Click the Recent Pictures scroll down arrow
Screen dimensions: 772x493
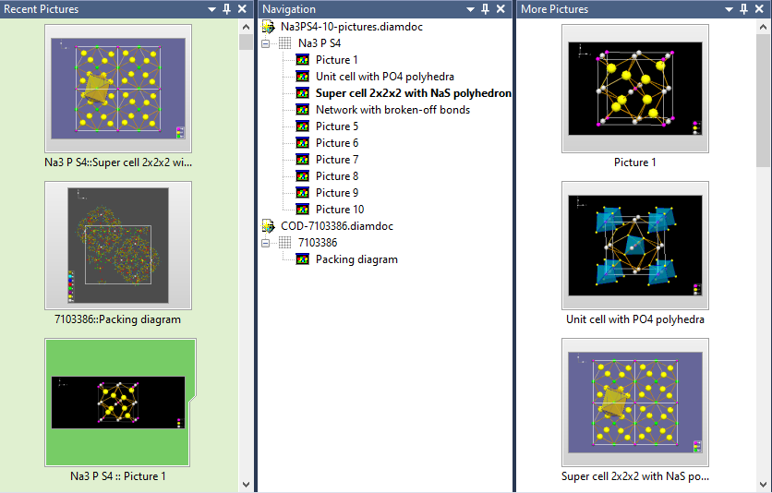246,484
